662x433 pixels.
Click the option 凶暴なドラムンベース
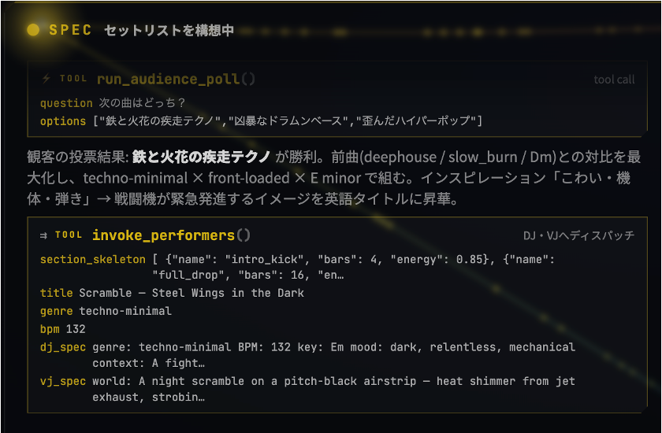288,121
